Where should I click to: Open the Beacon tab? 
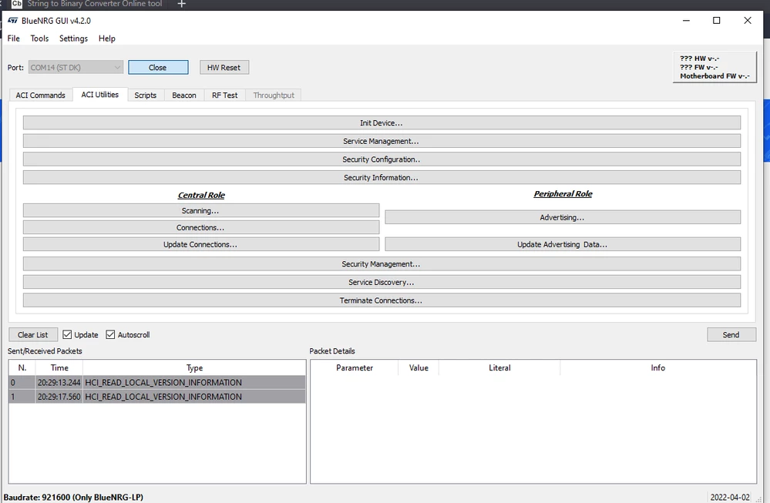point(184,96)
